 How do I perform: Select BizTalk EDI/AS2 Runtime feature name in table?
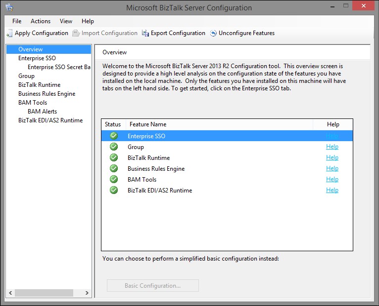(160, 190)
